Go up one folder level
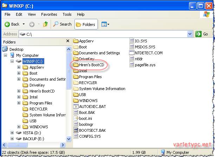Viewport: 215px width, 157px height. 46,24
